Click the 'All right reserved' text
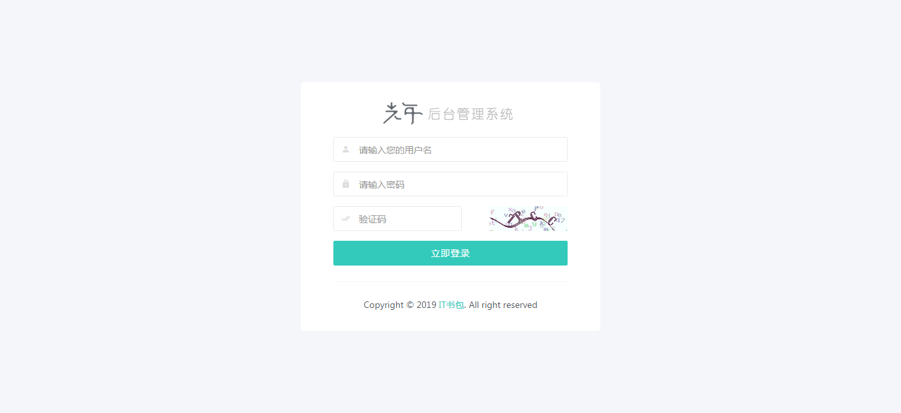This screenshot has width=901, height=413. pos(503,305)
